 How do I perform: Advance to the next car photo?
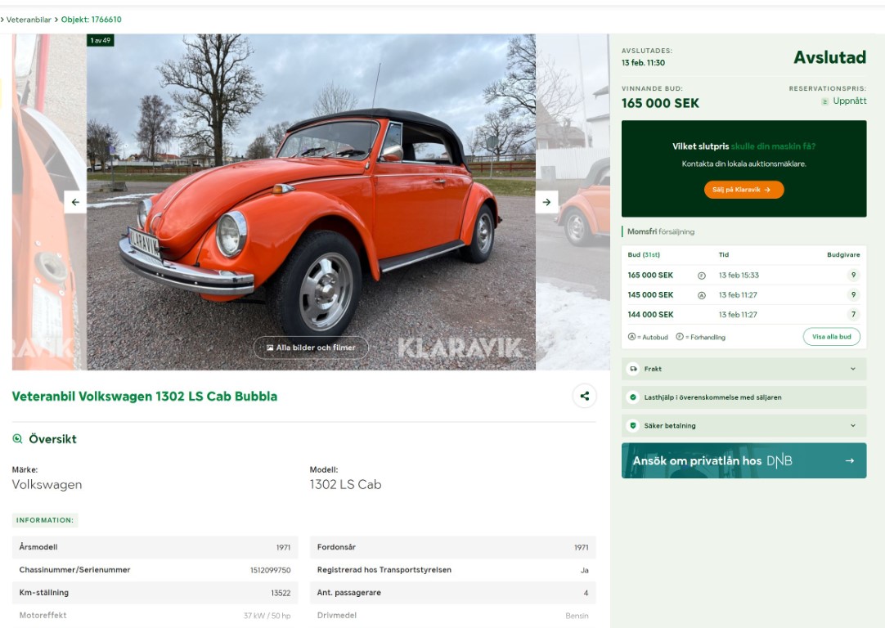546,202
